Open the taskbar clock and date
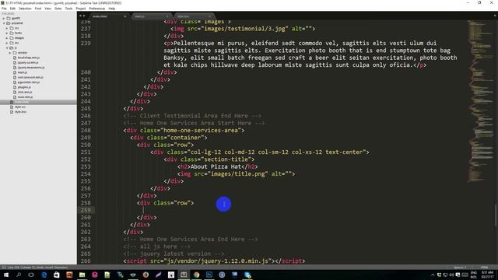Viewport: 498px width, 280px height. click(488, 275)
